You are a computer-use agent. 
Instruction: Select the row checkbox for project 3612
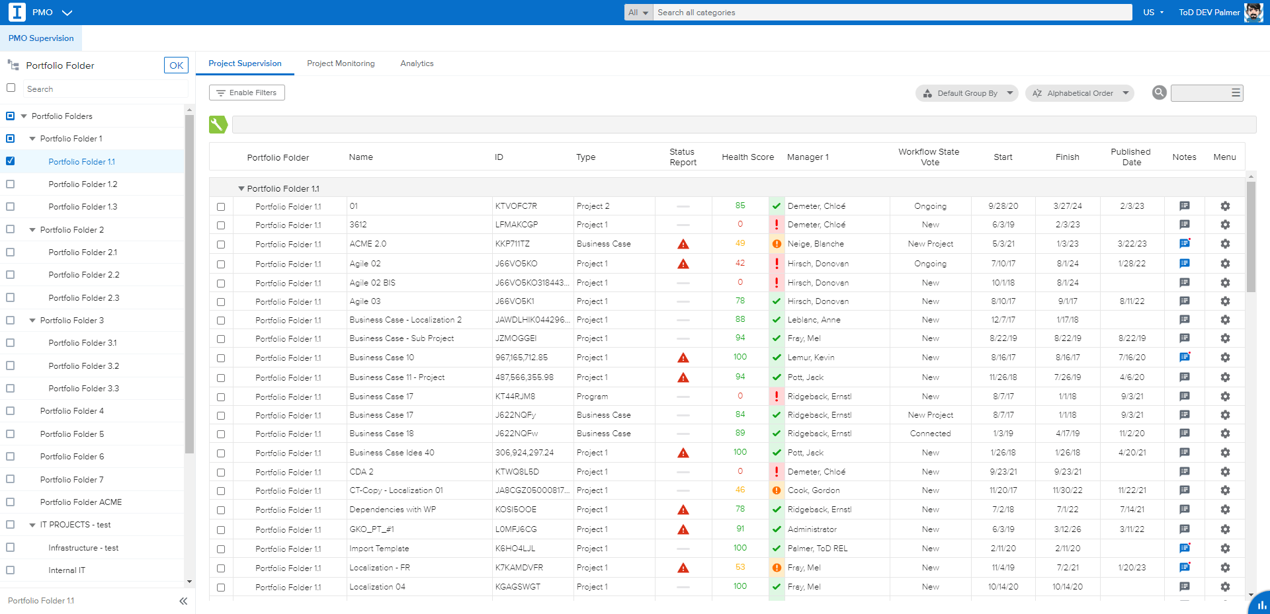tap(221, 225)
